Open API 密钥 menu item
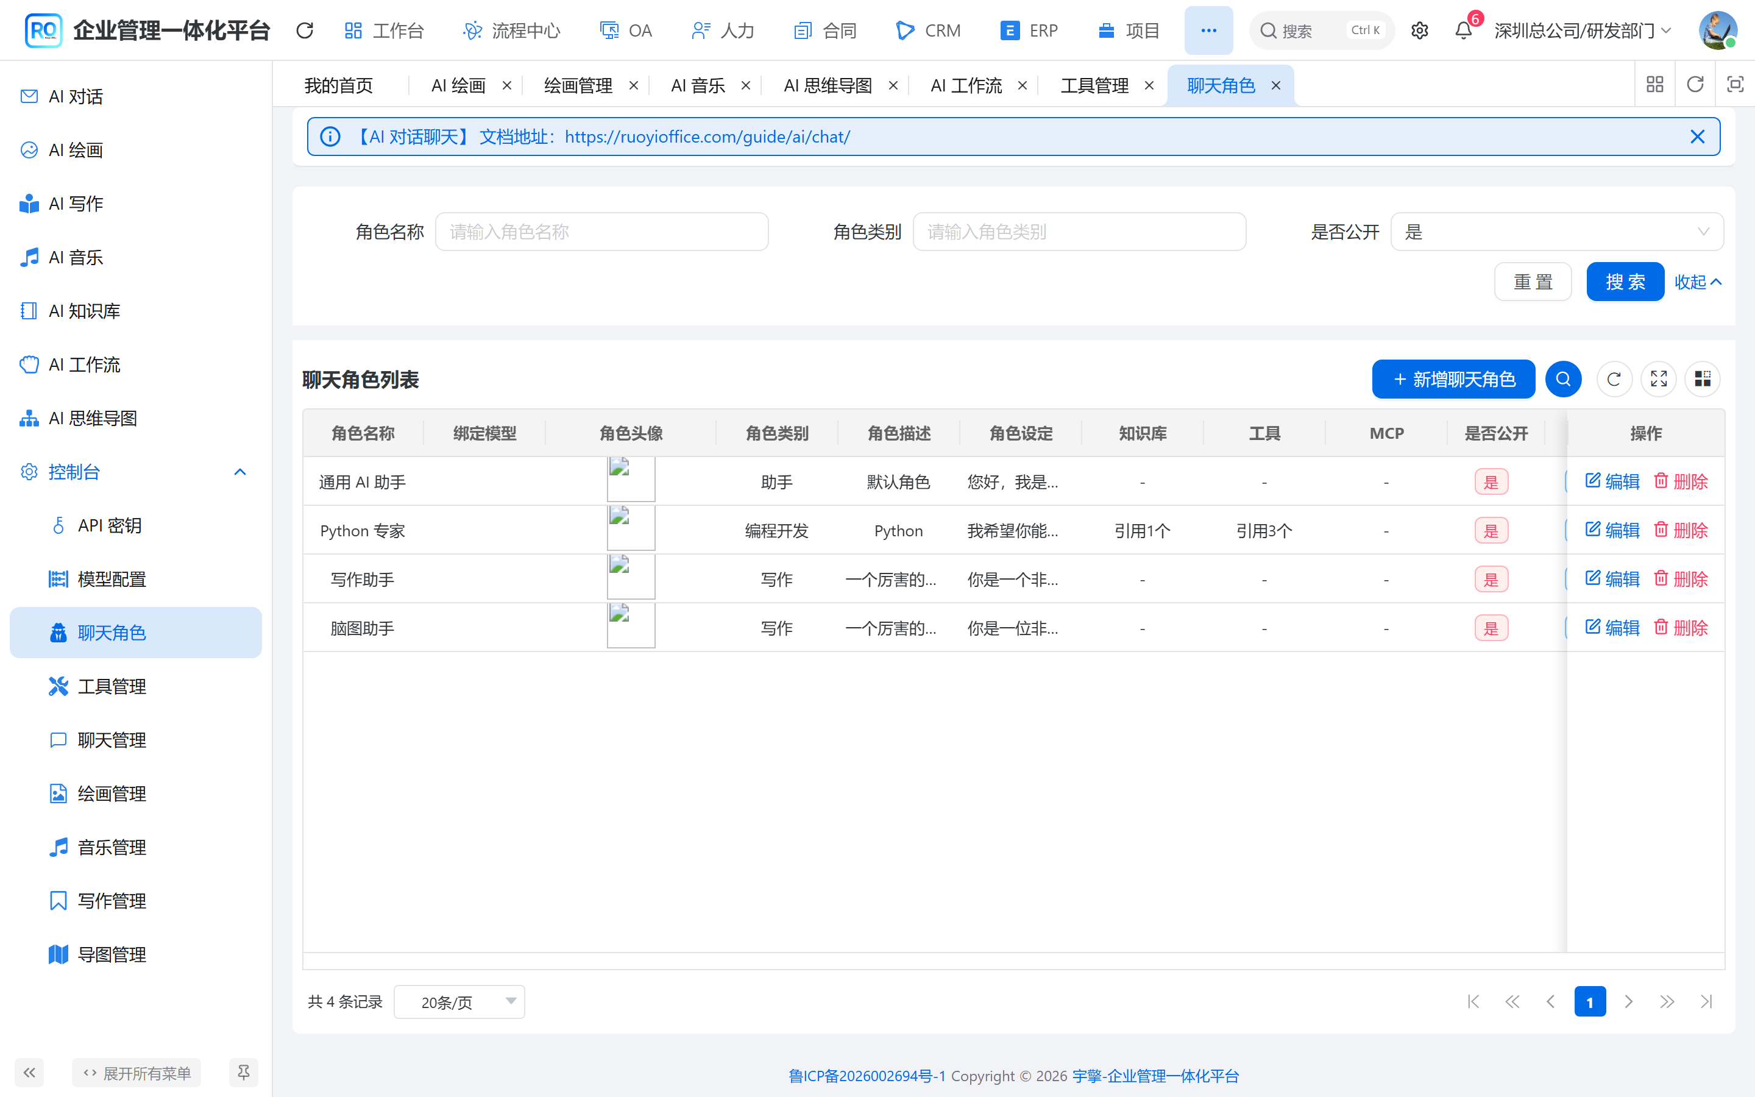The width and height of the screenshot is (1755, 1097). (x=136, y=525)
